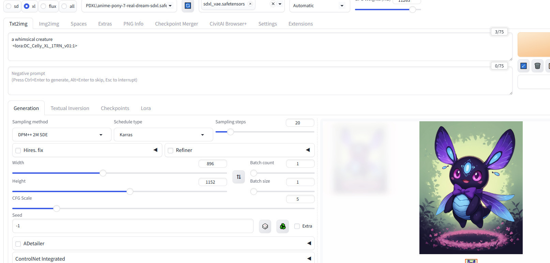Open the Extras tab
Screen dimensions: 550x263
click(105, 24)
